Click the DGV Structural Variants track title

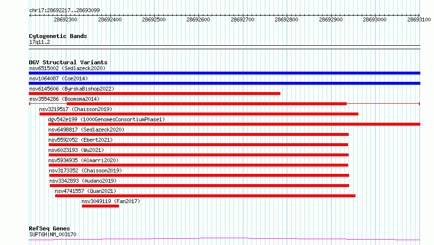(68, 62)
